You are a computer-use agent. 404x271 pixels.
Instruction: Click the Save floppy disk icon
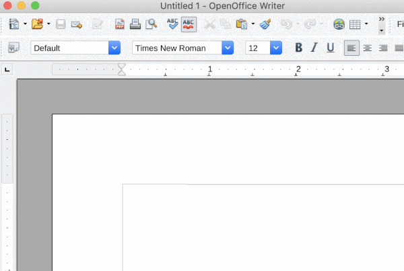click(x=61, y=24)
